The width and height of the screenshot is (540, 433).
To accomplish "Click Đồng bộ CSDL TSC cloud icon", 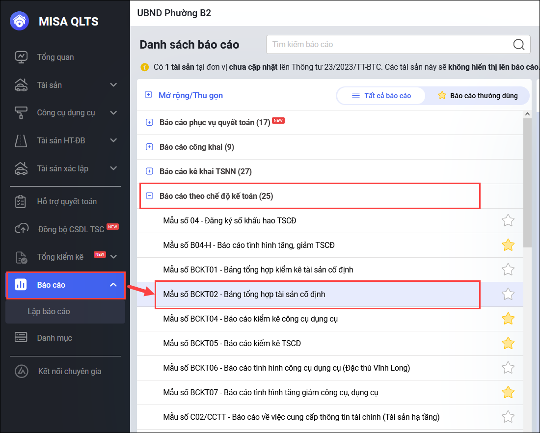I will pyautogui.click(x=22, y=229).
